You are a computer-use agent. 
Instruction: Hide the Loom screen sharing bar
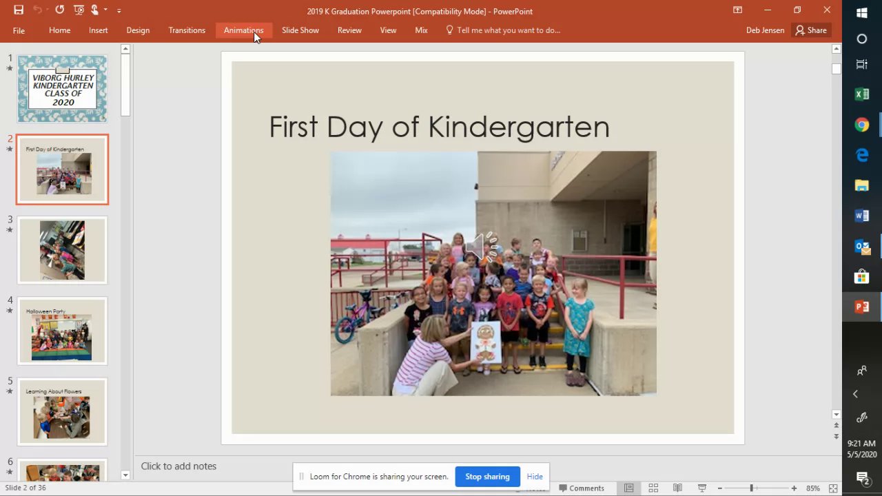535,477
